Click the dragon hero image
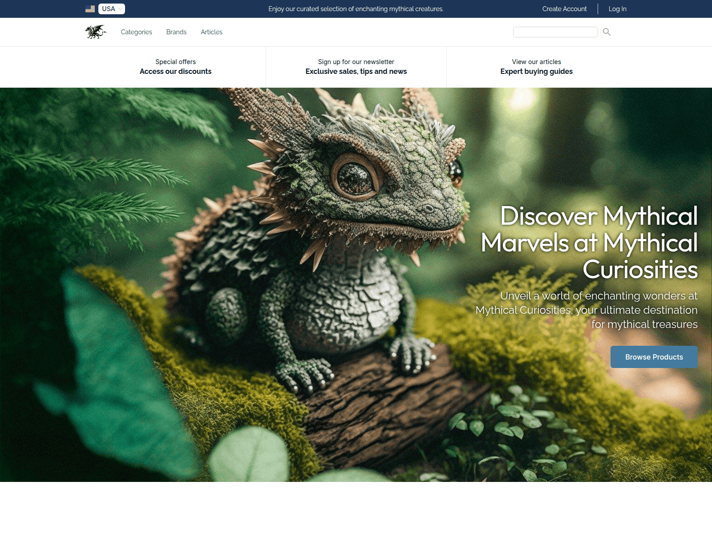This screenshot has height=534, width=712. 311,267
